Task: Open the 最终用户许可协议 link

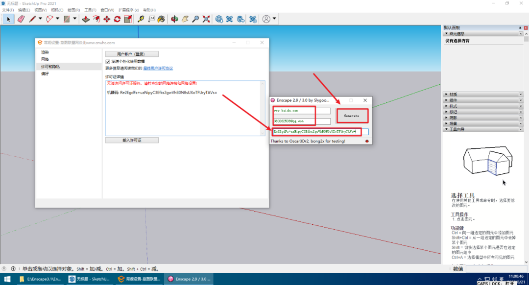Action: (158, 68)
